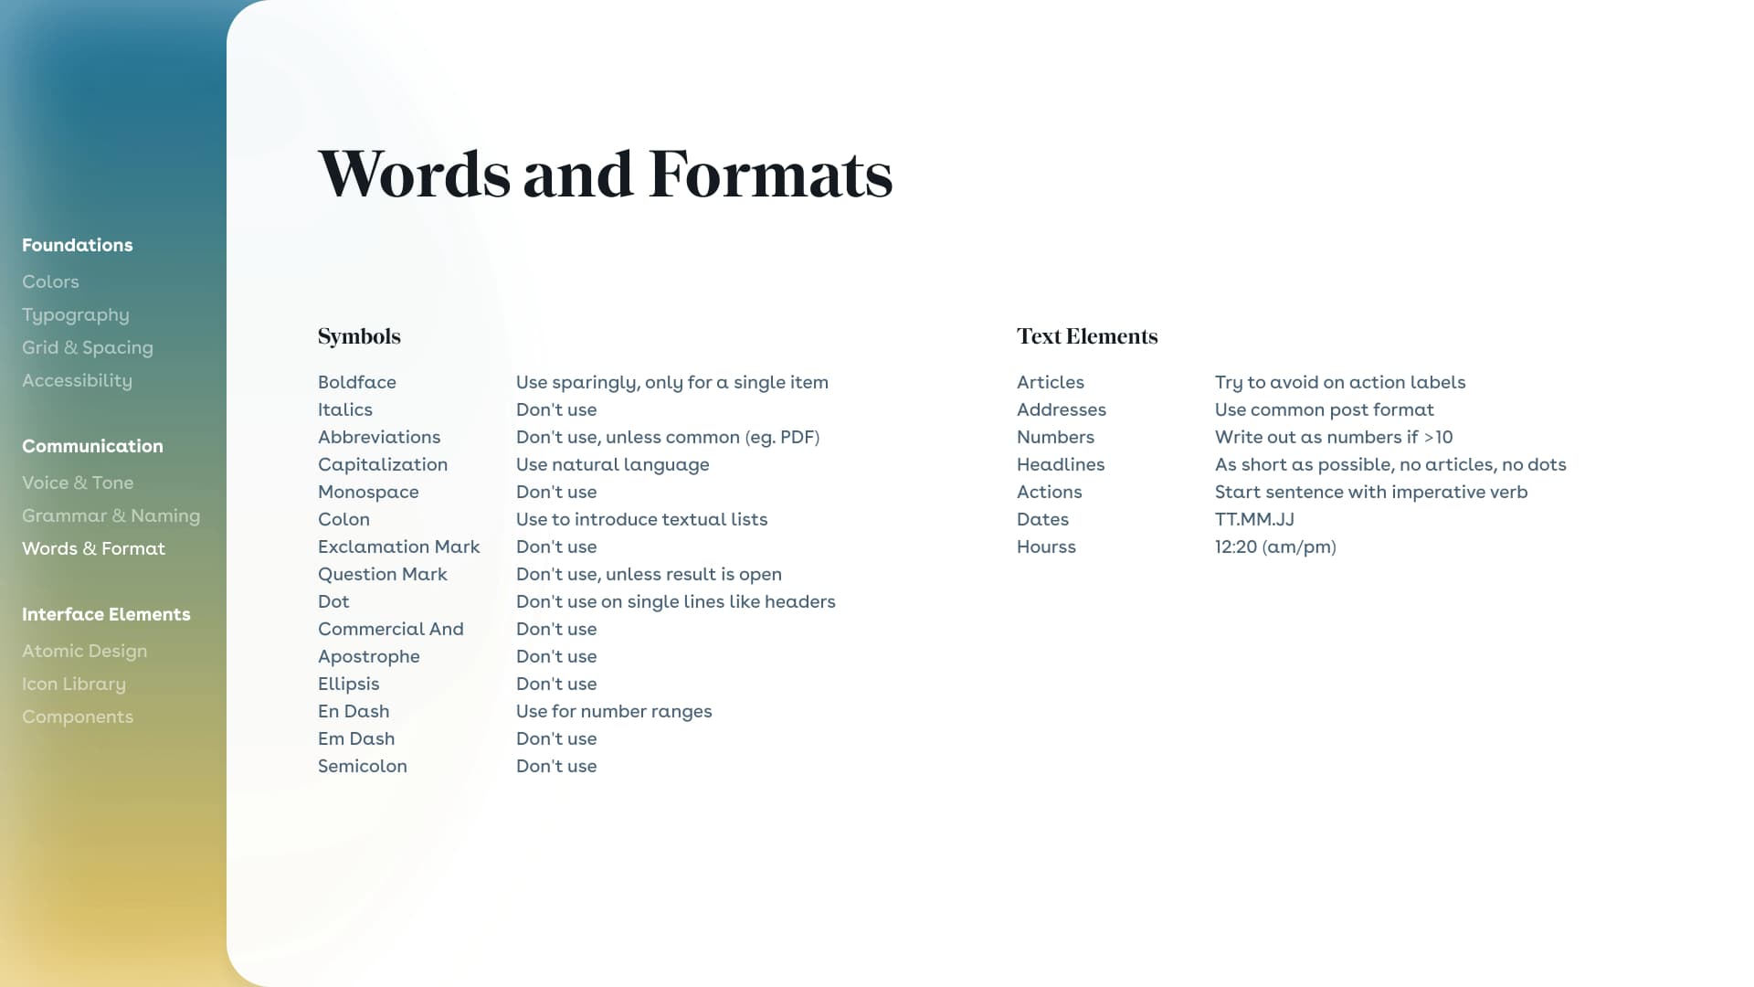Click the Voice & Tone navigation item
The height and width of the screenshot is (987, 1754).
77,483
